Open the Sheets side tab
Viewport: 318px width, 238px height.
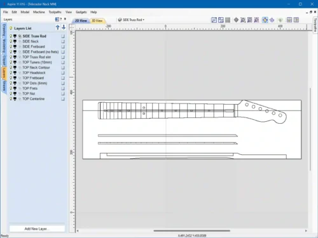4,86
